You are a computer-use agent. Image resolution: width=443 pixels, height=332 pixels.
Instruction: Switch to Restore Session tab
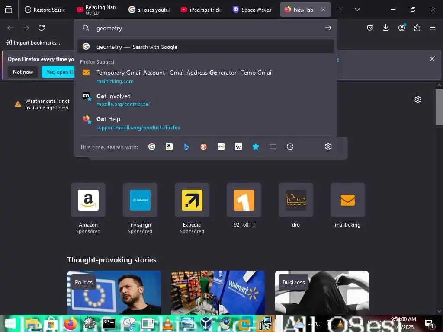pos(45,10)
